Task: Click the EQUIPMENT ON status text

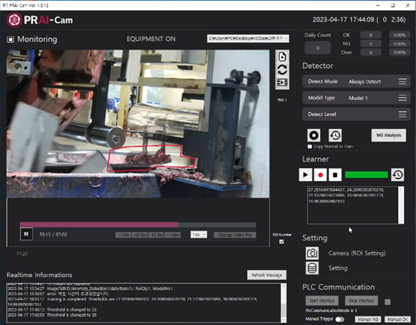Action: point(151,39)
